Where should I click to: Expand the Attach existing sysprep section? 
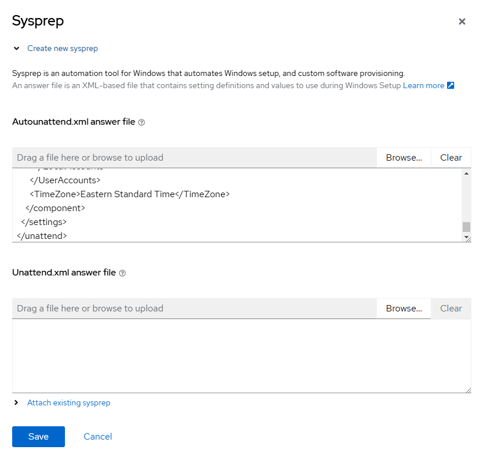point(16,402)
